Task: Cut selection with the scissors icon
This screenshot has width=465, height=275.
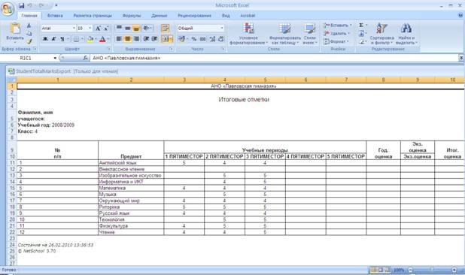Action: tap(29, 26)
